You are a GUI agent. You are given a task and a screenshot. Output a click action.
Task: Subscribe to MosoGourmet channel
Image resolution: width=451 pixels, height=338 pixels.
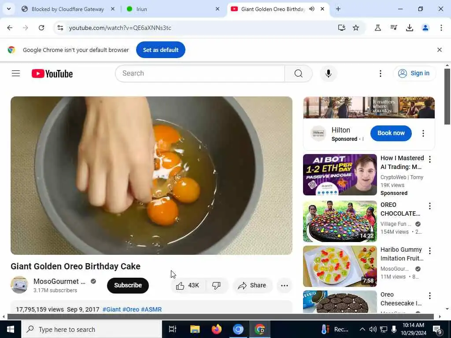pos(128,285)
